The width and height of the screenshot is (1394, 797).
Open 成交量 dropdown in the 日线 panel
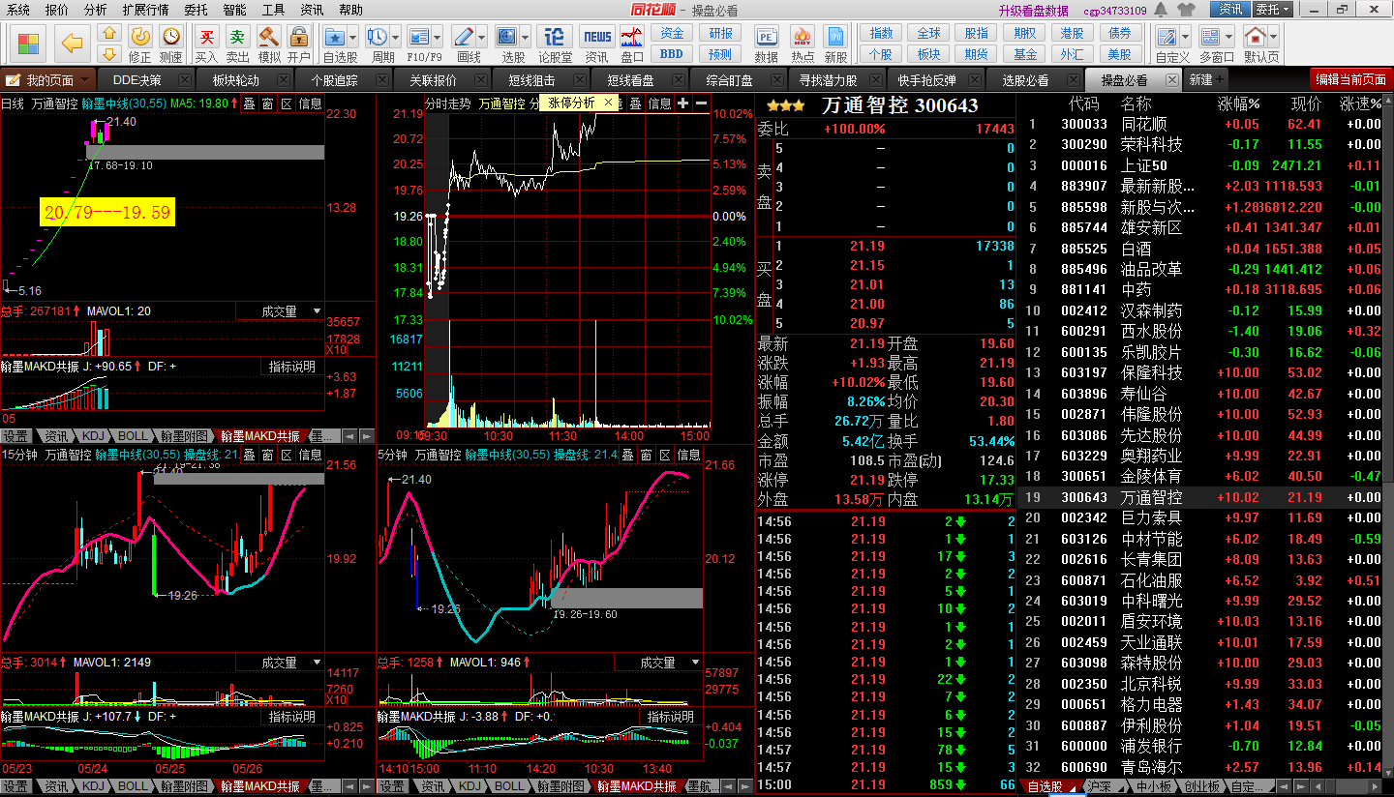[317, 311]
